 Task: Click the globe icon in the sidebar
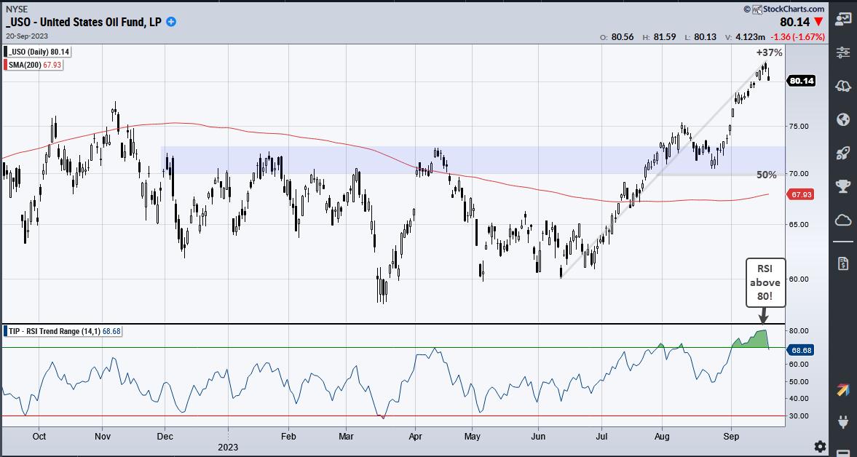(843, 119)
